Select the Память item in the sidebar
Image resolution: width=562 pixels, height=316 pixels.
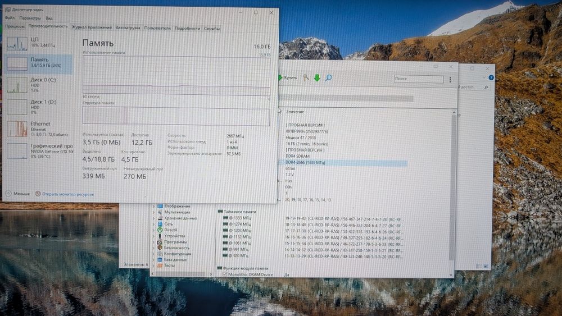[x=39, y=63]
